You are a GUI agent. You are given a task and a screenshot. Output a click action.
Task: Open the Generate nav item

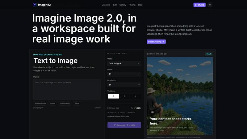point(106,5)
